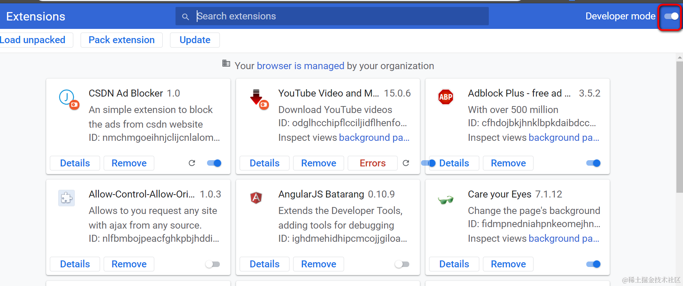Screen dimensions: 683x286
Task: Click the AngularJS Batarang shield icon
Action: click(256, 198)
